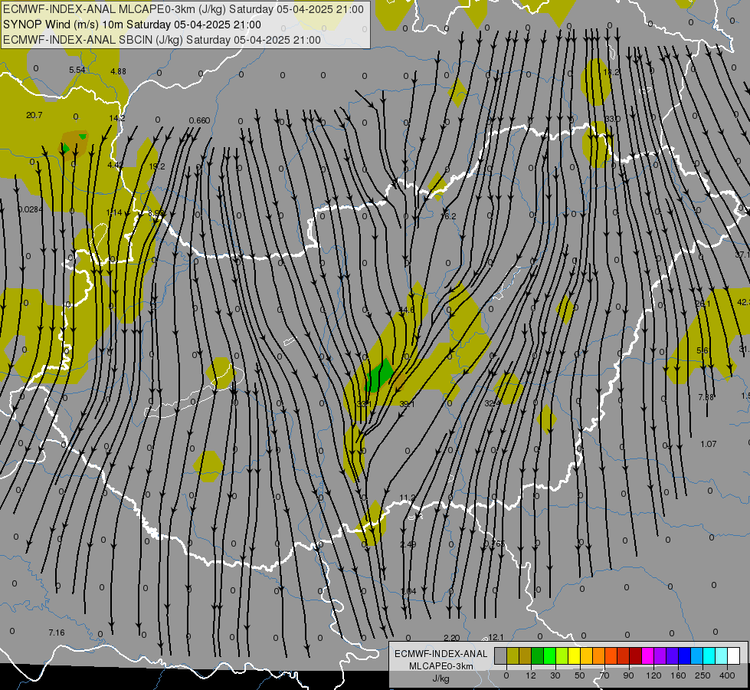The image size is (750, 690).
Task: Click the J/kg unit label in legend
Action: (x=441, y=678)
